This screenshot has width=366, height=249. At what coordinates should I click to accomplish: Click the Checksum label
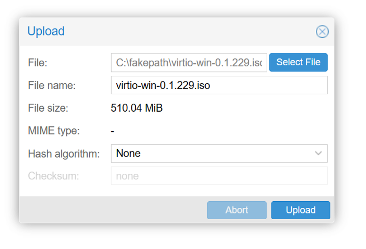(53, 176)
